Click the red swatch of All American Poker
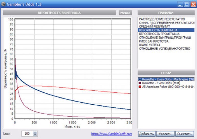Image resolution: width=197 pixels, height=139 pixels. [x=140, y=87]
